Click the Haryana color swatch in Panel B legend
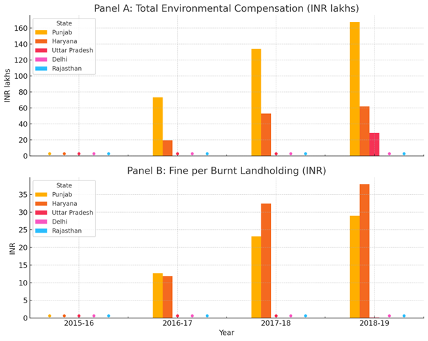428x341 pixels. point(41,204)
